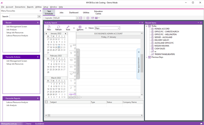This screenshot has width=204, height=125.
Task: Switch to the Jobs tab
Action: [61, 12]
